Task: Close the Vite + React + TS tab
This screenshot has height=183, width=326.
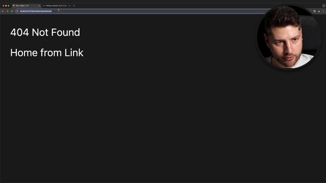Action: [x=39, y=6]
